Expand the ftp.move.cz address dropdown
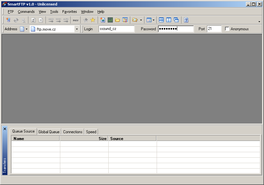Image resolution: width=264 pixels, height=185 pixels. (77, 29)
